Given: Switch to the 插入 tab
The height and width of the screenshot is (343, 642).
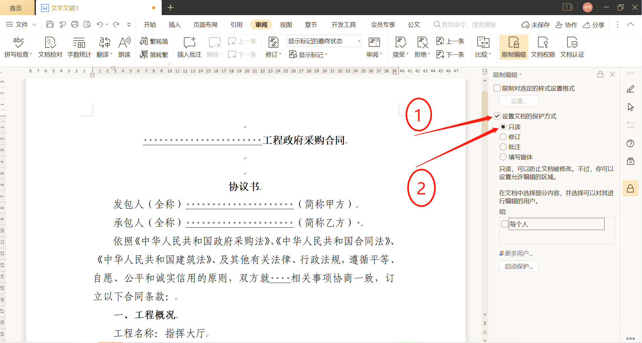Looking at the screenshot, I should pyautogui.click(x=174, y=24).
